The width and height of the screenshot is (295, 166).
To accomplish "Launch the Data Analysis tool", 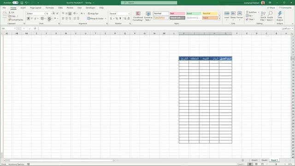I will (280, 16).
